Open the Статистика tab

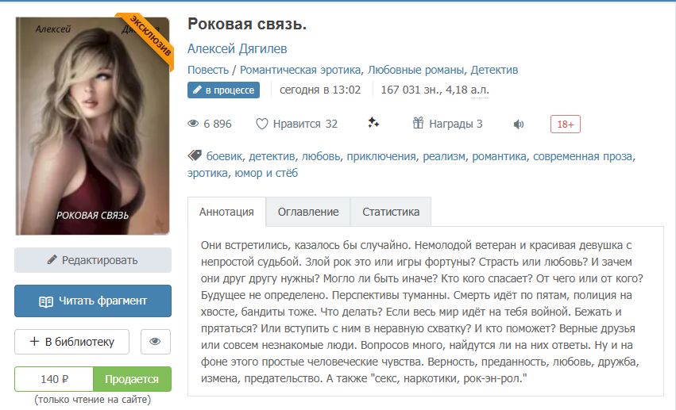point(391,212)
